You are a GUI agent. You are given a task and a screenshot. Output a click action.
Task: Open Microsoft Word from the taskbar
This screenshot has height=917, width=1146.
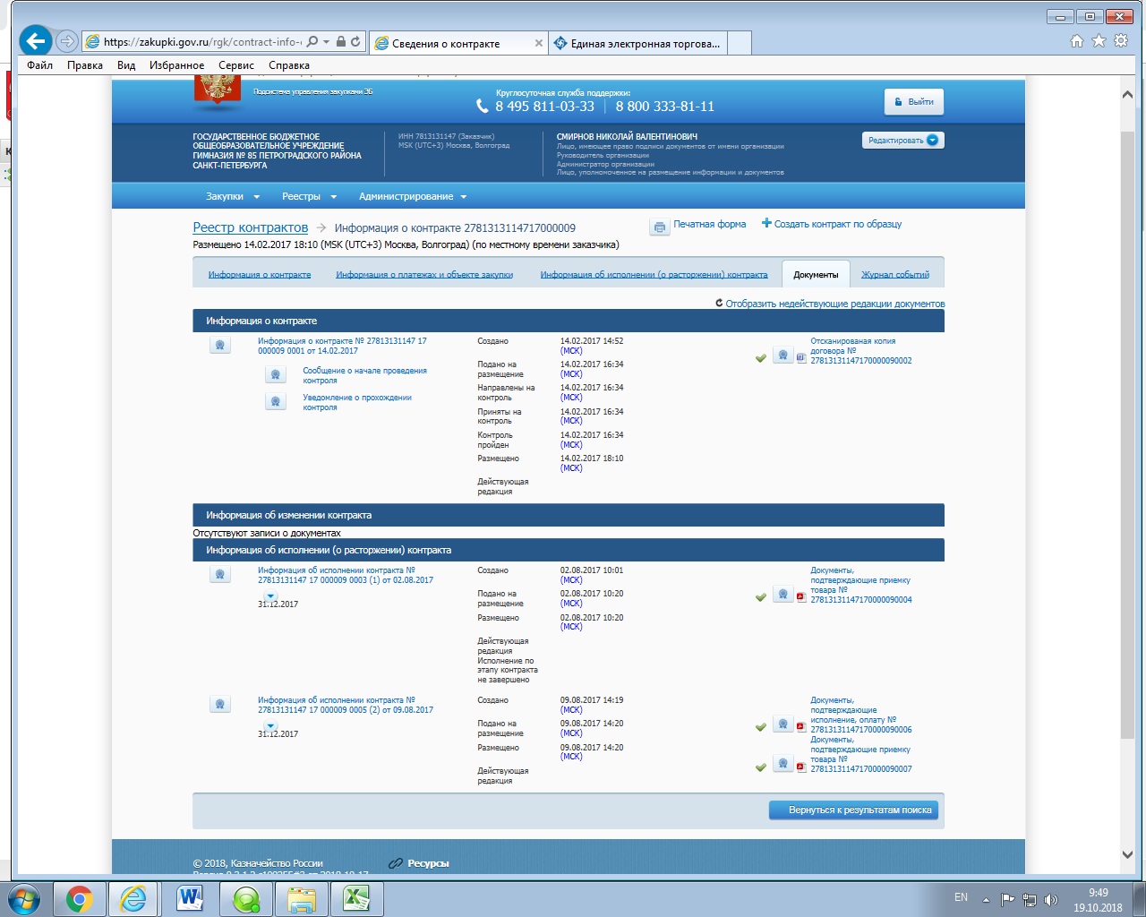191,898
